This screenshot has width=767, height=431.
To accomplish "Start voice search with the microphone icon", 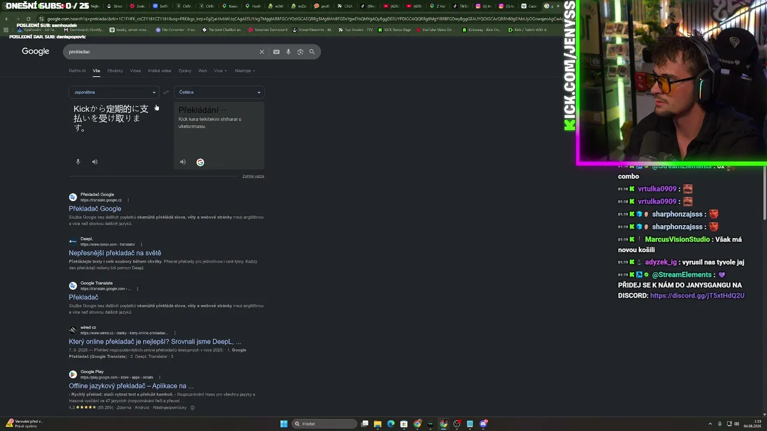I will click(288, 52).
